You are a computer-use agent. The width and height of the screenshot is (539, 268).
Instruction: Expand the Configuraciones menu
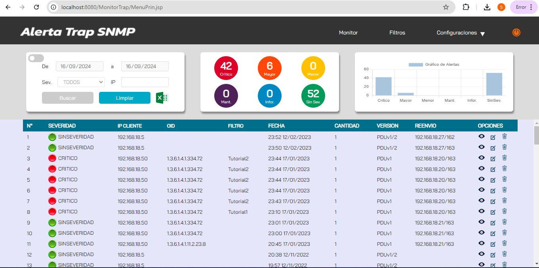[x=460, y=33]
